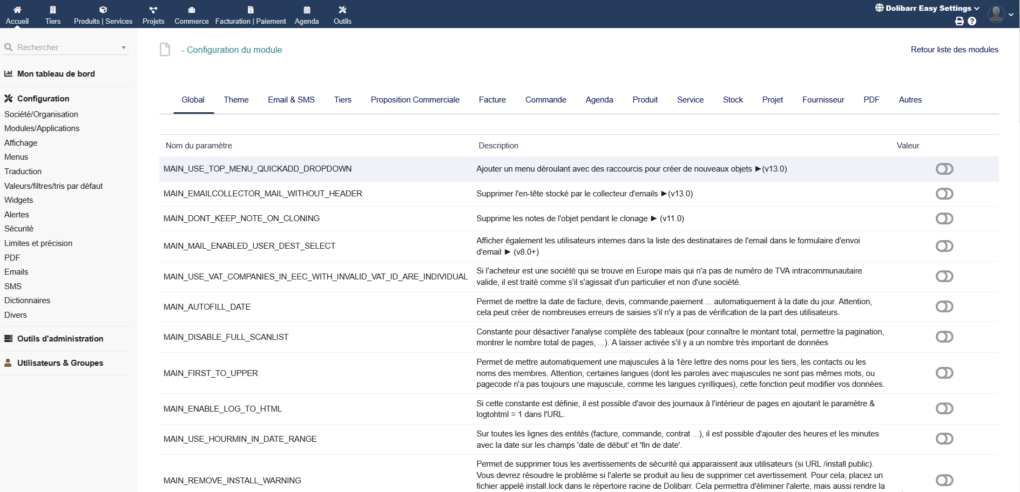Select the Facture tab

(492, 100)
